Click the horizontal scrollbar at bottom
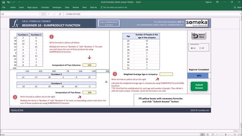Screen dimensions: 242x136 pyautogui.click(x=118, y=131)
